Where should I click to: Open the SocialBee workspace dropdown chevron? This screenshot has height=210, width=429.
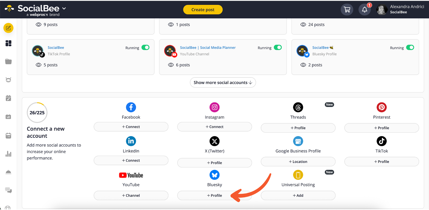(64, 9)
